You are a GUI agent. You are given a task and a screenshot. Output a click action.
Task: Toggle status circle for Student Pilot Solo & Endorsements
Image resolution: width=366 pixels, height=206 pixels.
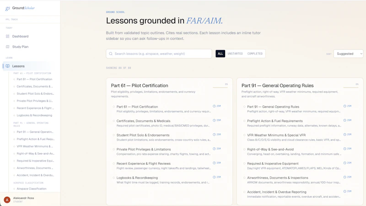(114, 135)
